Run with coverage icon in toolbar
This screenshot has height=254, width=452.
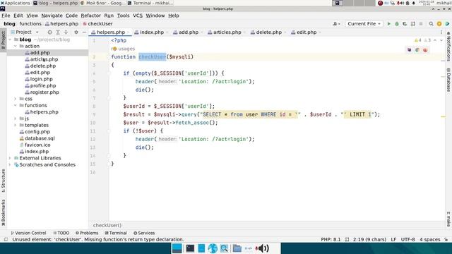pyautogui.click(x=405, y=24)
